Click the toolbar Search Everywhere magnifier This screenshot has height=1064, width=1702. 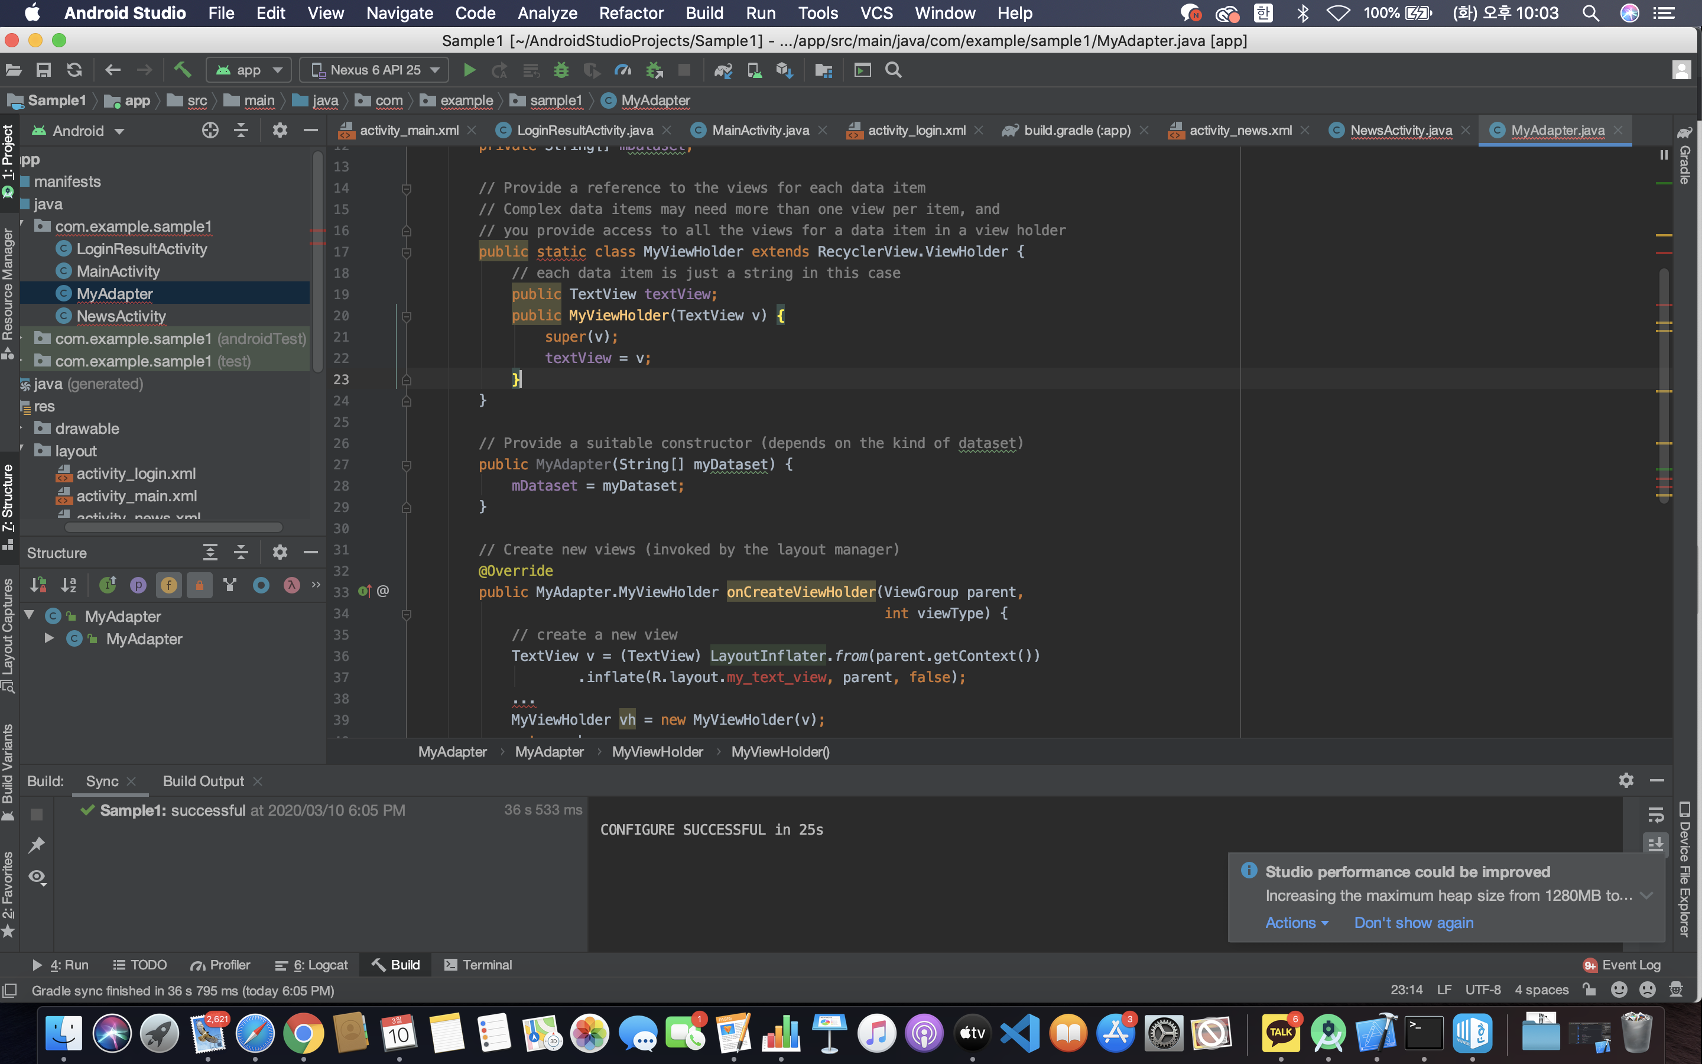pos(893,70)
